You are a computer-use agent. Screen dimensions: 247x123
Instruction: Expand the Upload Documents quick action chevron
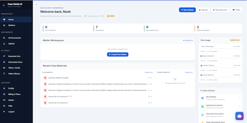tap(240, 107)
